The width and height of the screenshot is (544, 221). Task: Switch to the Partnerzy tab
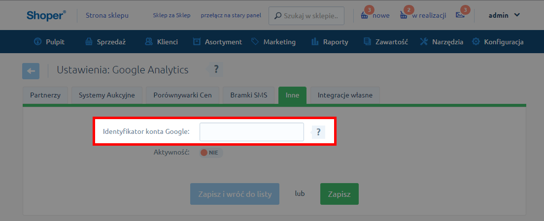click(x=45, y=95)
